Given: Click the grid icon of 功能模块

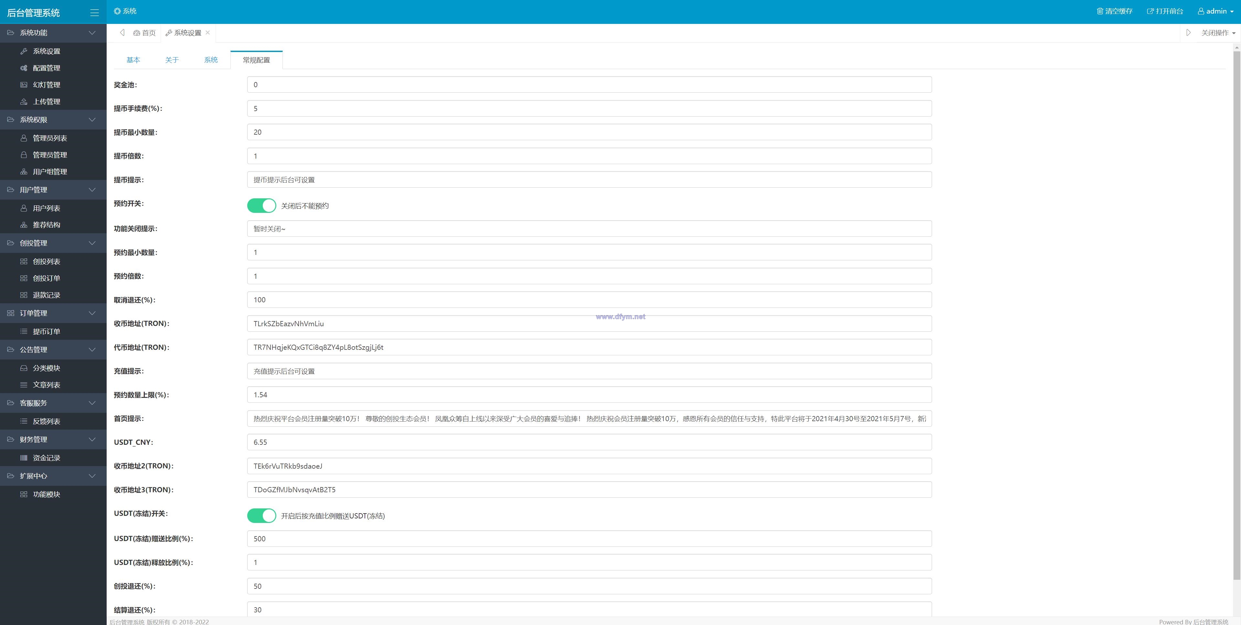Looking at the screenshot, I should pos(24,495).
